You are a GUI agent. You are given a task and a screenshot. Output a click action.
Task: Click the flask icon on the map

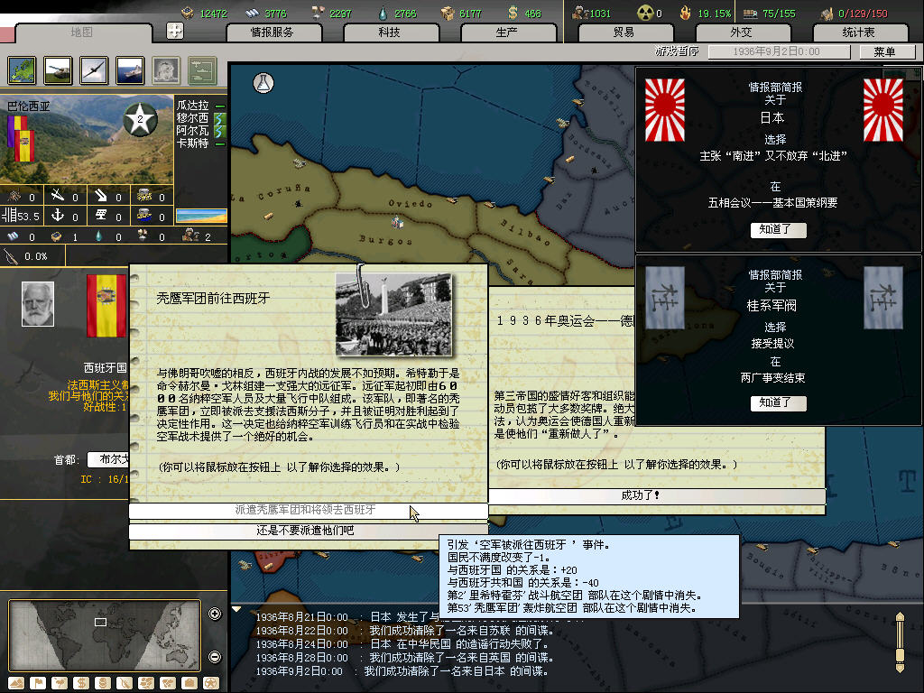[263, 82]
